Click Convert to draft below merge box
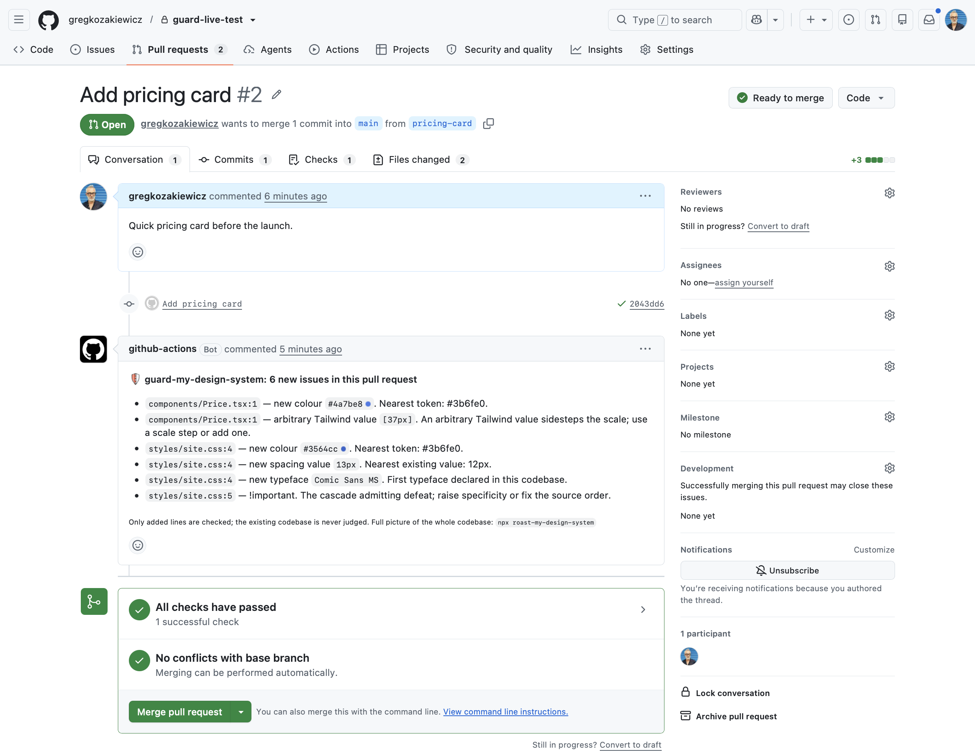 click(630, 745)
